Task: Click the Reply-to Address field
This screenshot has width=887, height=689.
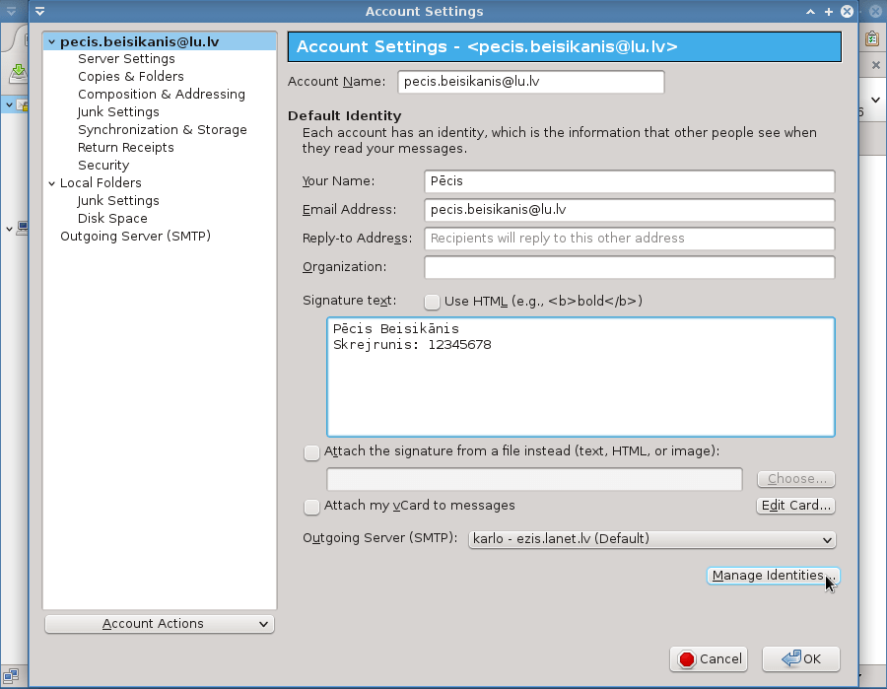Action: point(629,239)
